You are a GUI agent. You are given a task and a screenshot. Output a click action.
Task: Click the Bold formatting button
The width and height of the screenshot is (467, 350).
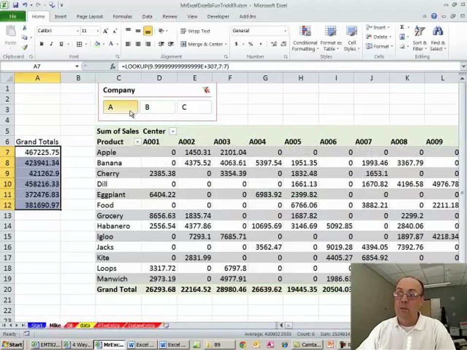[42, 44]
